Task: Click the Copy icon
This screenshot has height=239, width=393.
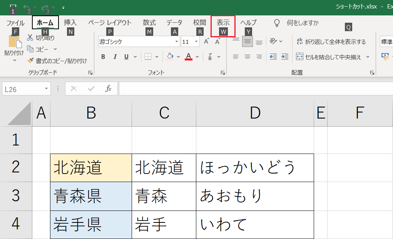Action: (30, 49)
